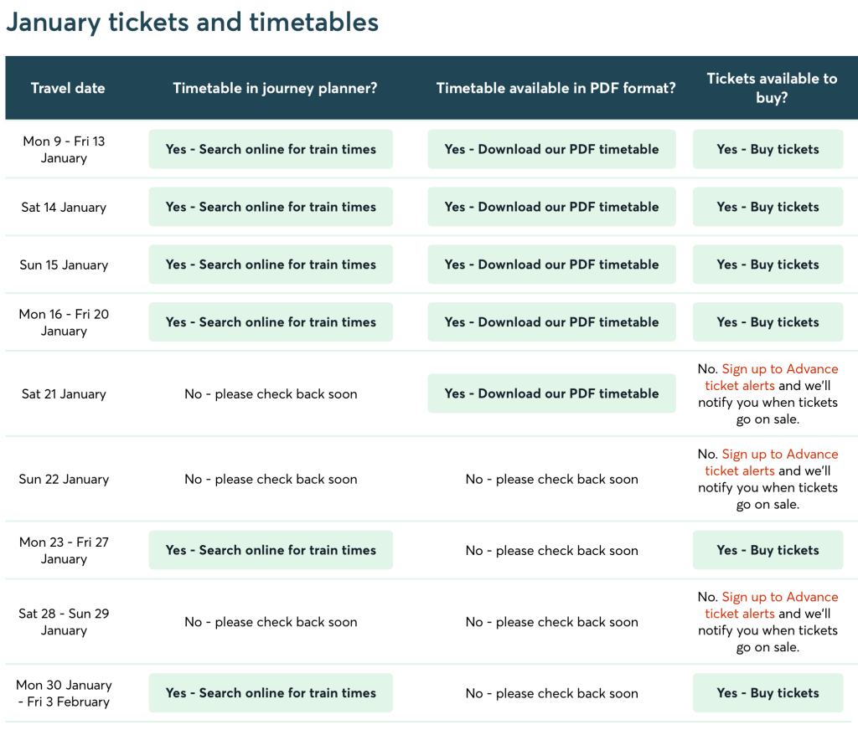Download PDF timetable for Sat 14 January

click(x=551, y=207)
